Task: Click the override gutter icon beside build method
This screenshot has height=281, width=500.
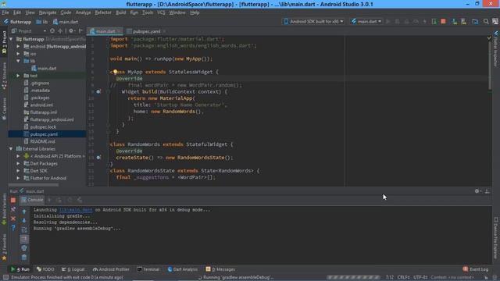Action: click(x=98, y=92)
